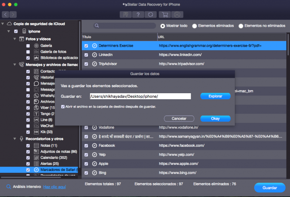Open help via the question mark icon
This screenshot has width=290, height=197.
(x=138, y=14)
